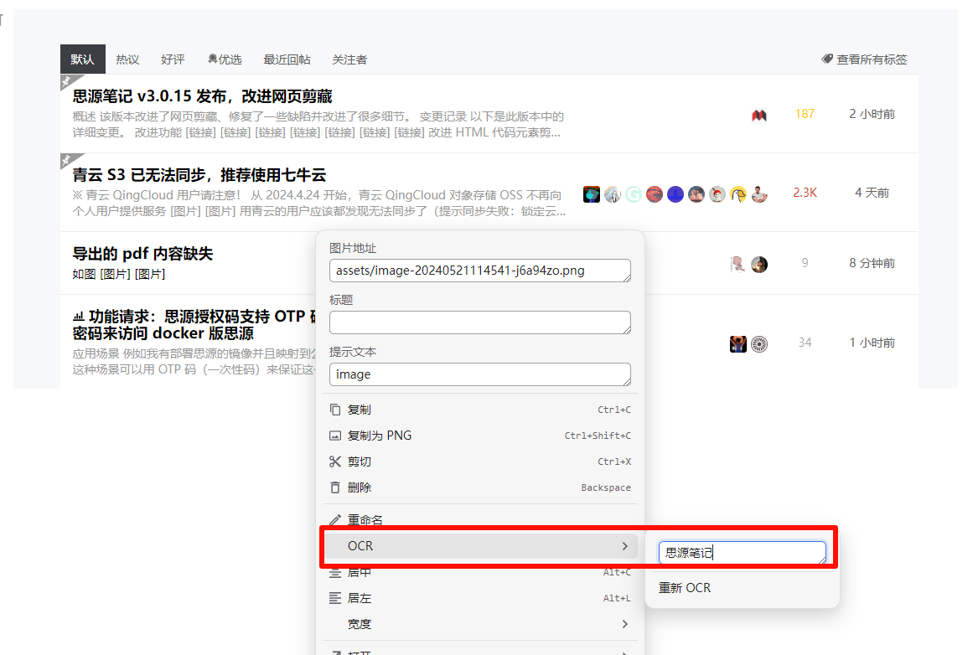Click the 2 小时前 timestamp
Image resolution: width=973 pixels, height=655 pixels.
[x=872, y=114]
